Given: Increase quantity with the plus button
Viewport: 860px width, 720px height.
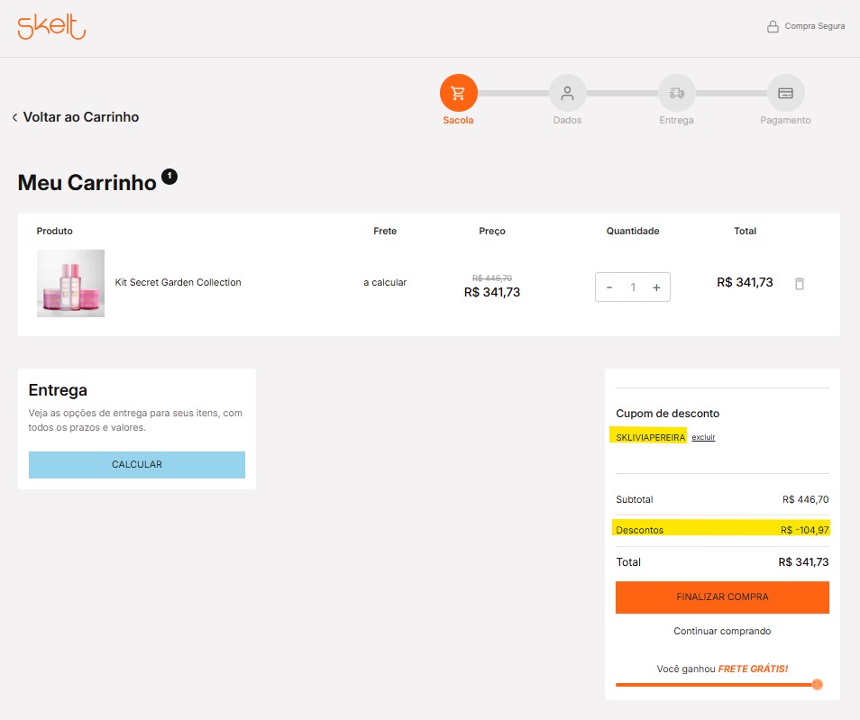Looking at the screenshot, I should click(x=656, y=287).
